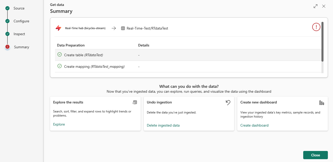The image size is (333, 162).
Task: Click the green check for Create mapping
Action: (x=60, y=66)
